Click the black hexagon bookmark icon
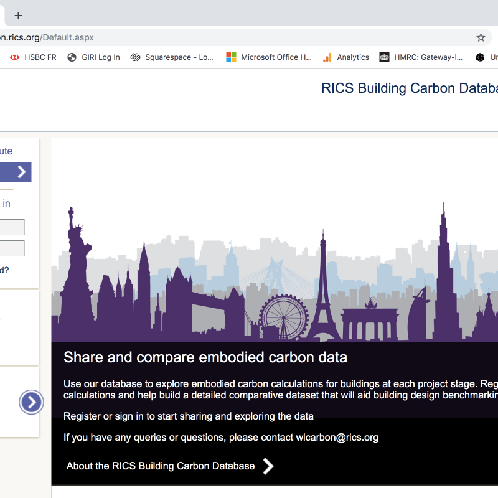 [x=480, y=57]
